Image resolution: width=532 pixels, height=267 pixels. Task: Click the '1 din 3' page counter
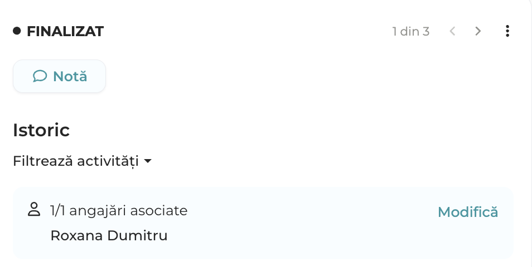(x=411, y=31)
